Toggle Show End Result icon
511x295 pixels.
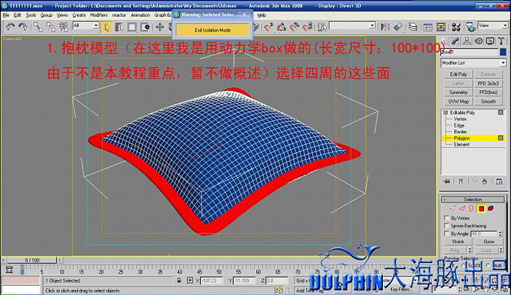click(x=461, y=181)
